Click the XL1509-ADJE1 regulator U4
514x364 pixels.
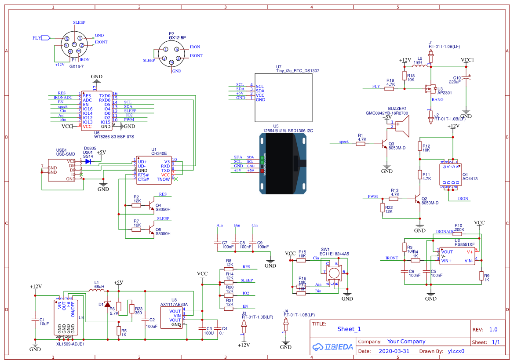(66, 317)
